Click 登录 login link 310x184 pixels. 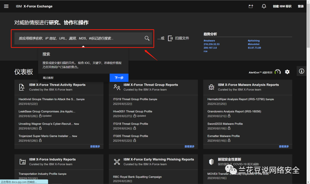click(301, 6)
